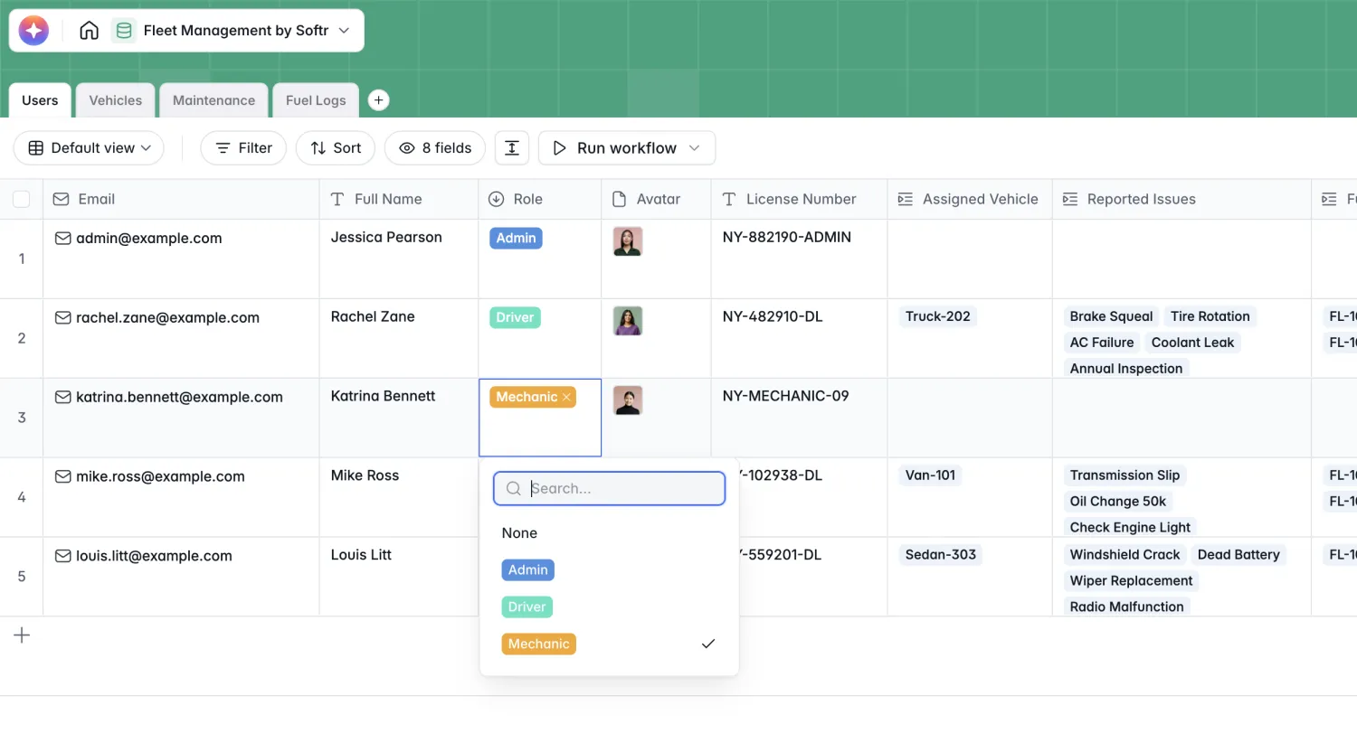The width and height of the screenshot is (1357, 743).
Task: Open the Brake Squeal issue tag
Action: [1111, 316]
